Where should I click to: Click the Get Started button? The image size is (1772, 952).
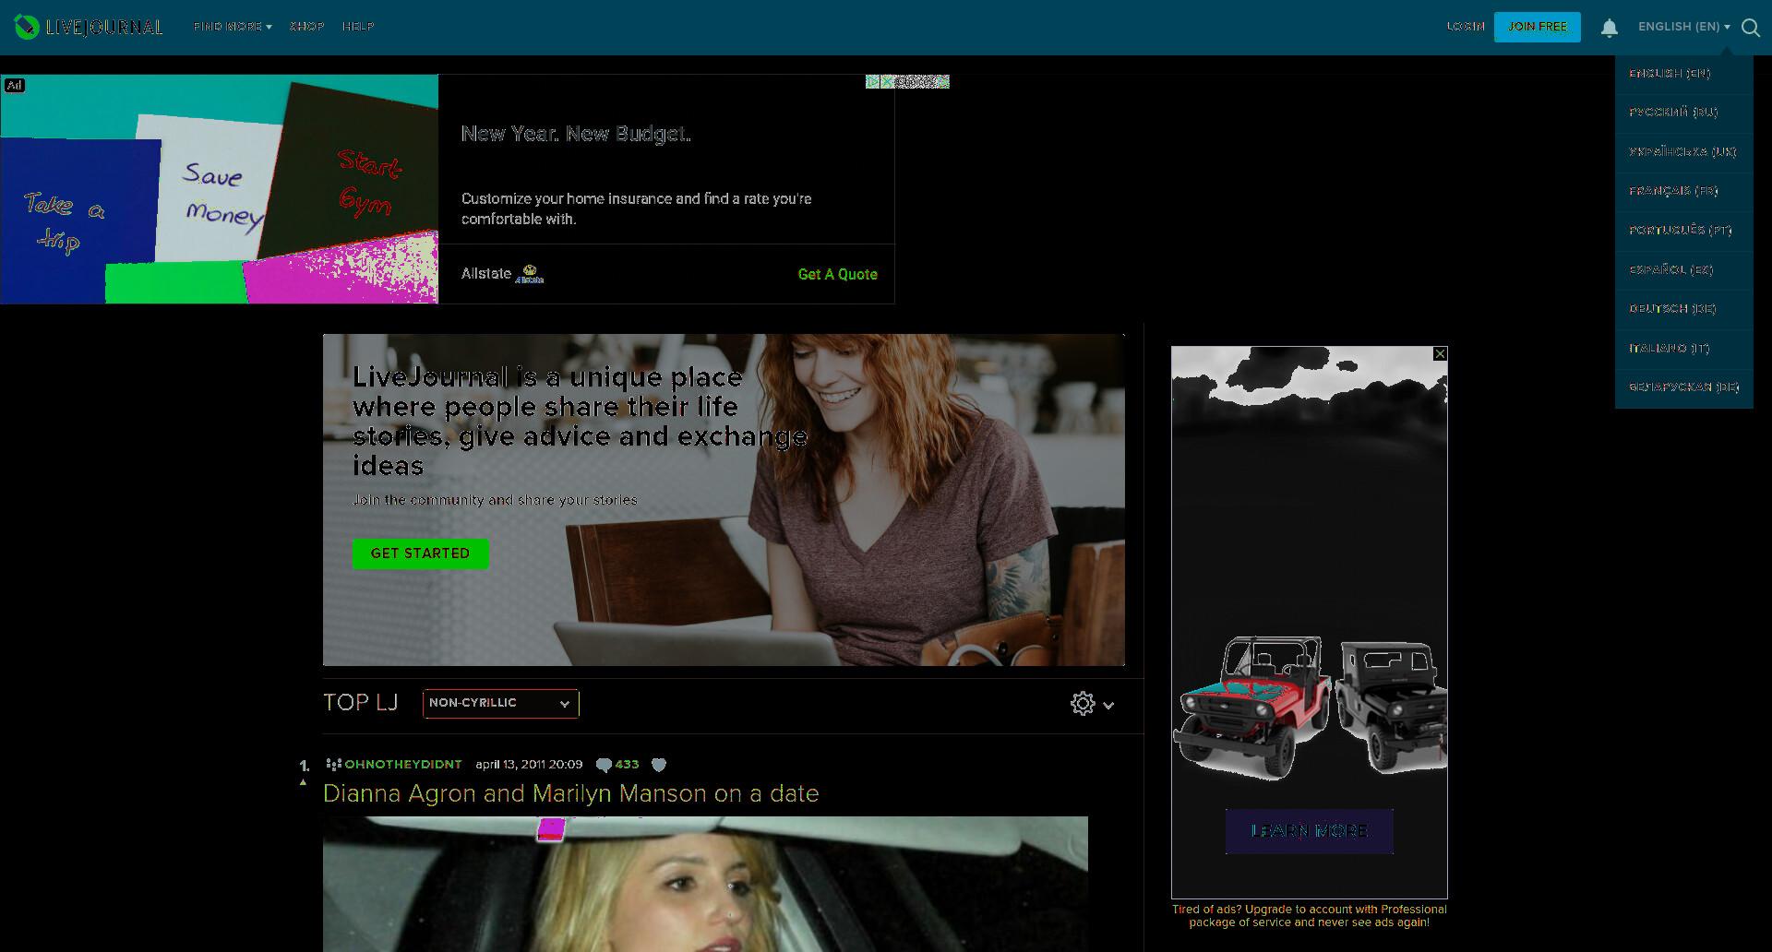[x=420, y=553]
